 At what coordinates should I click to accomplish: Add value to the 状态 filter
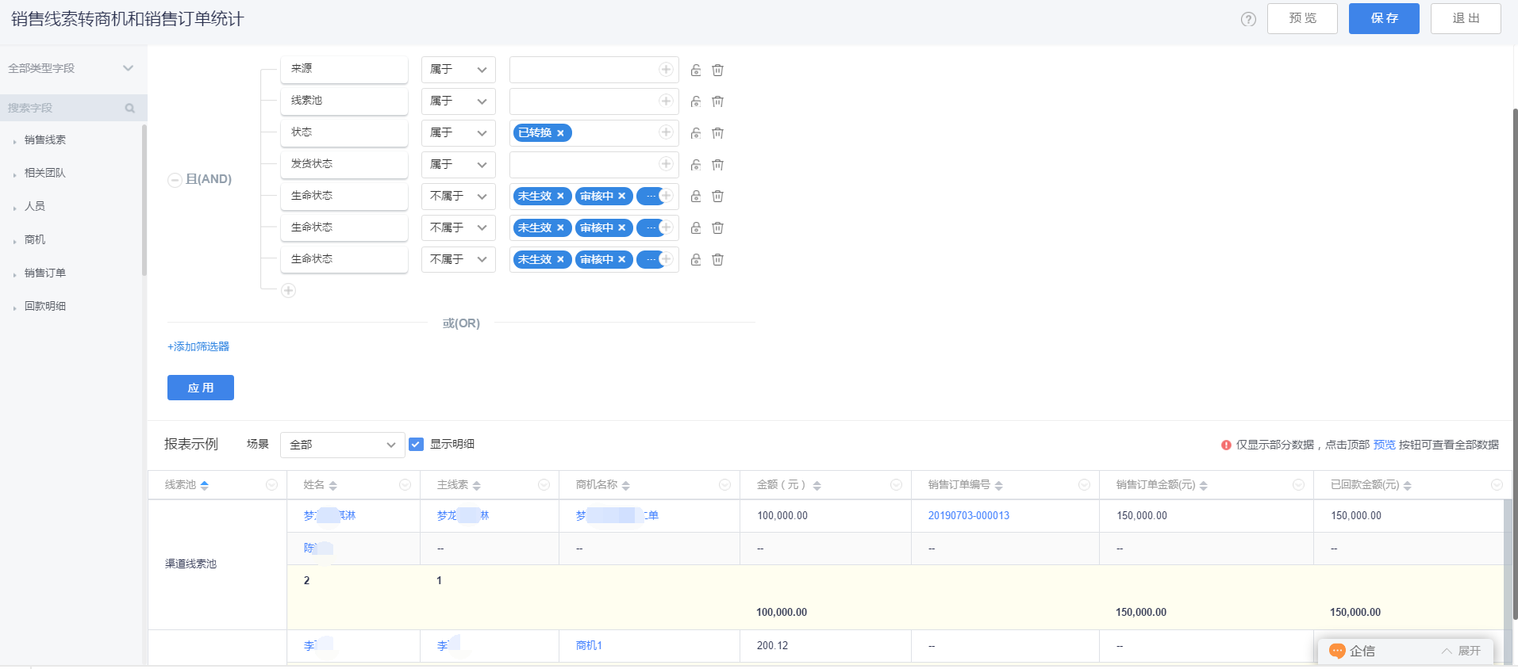[x=666, y=132]
